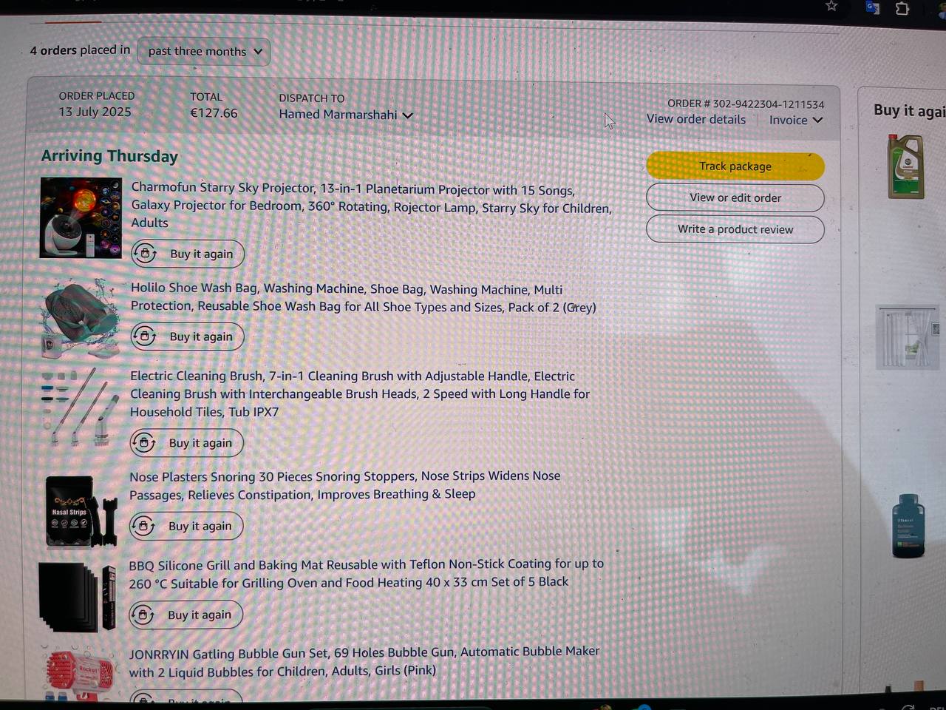Image resolution: width=946 pixels, height=710 pixels.
Task: Open the orders time filter 'past three months'
Action: [204, 52]
